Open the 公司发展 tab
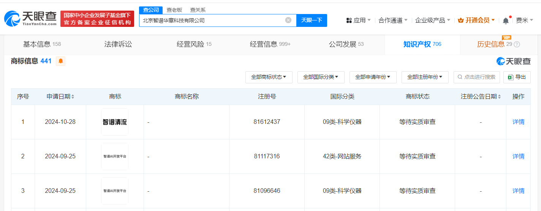Screen dimensions: 541x211 pyautogui.click(x=346, y=44)
